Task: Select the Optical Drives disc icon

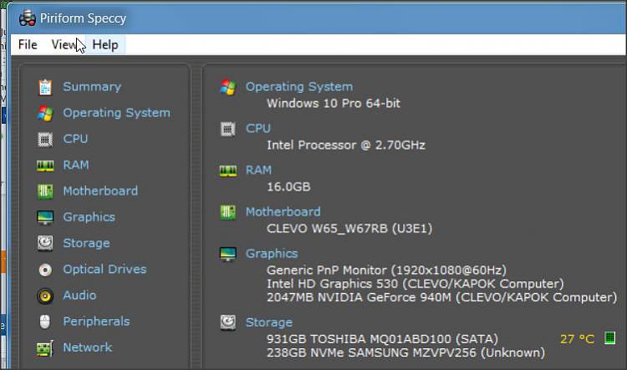Action: pyautogui.click(x=45, y=270)
